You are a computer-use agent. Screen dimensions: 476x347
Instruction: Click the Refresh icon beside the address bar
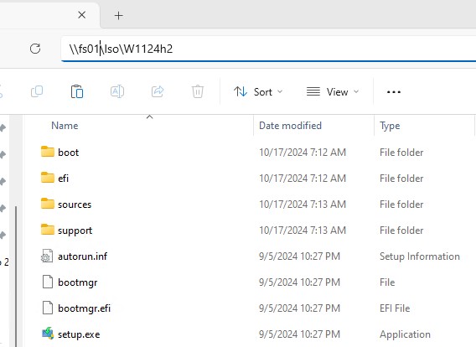point(35,49)
